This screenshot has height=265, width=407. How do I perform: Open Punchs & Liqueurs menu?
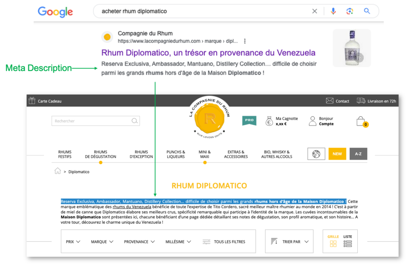[176, 154]
